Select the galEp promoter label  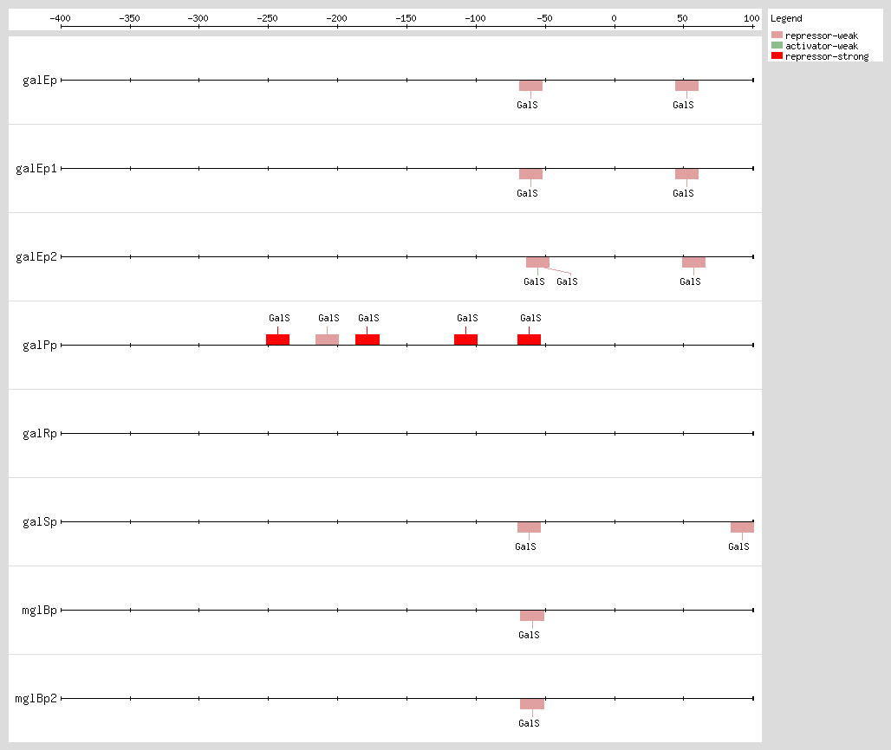click(40, 80)
